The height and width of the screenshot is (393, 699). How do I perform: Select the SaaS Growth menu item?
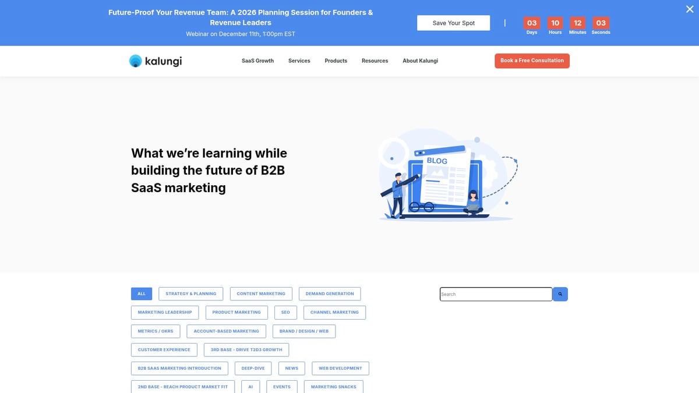tap(257, 61)
